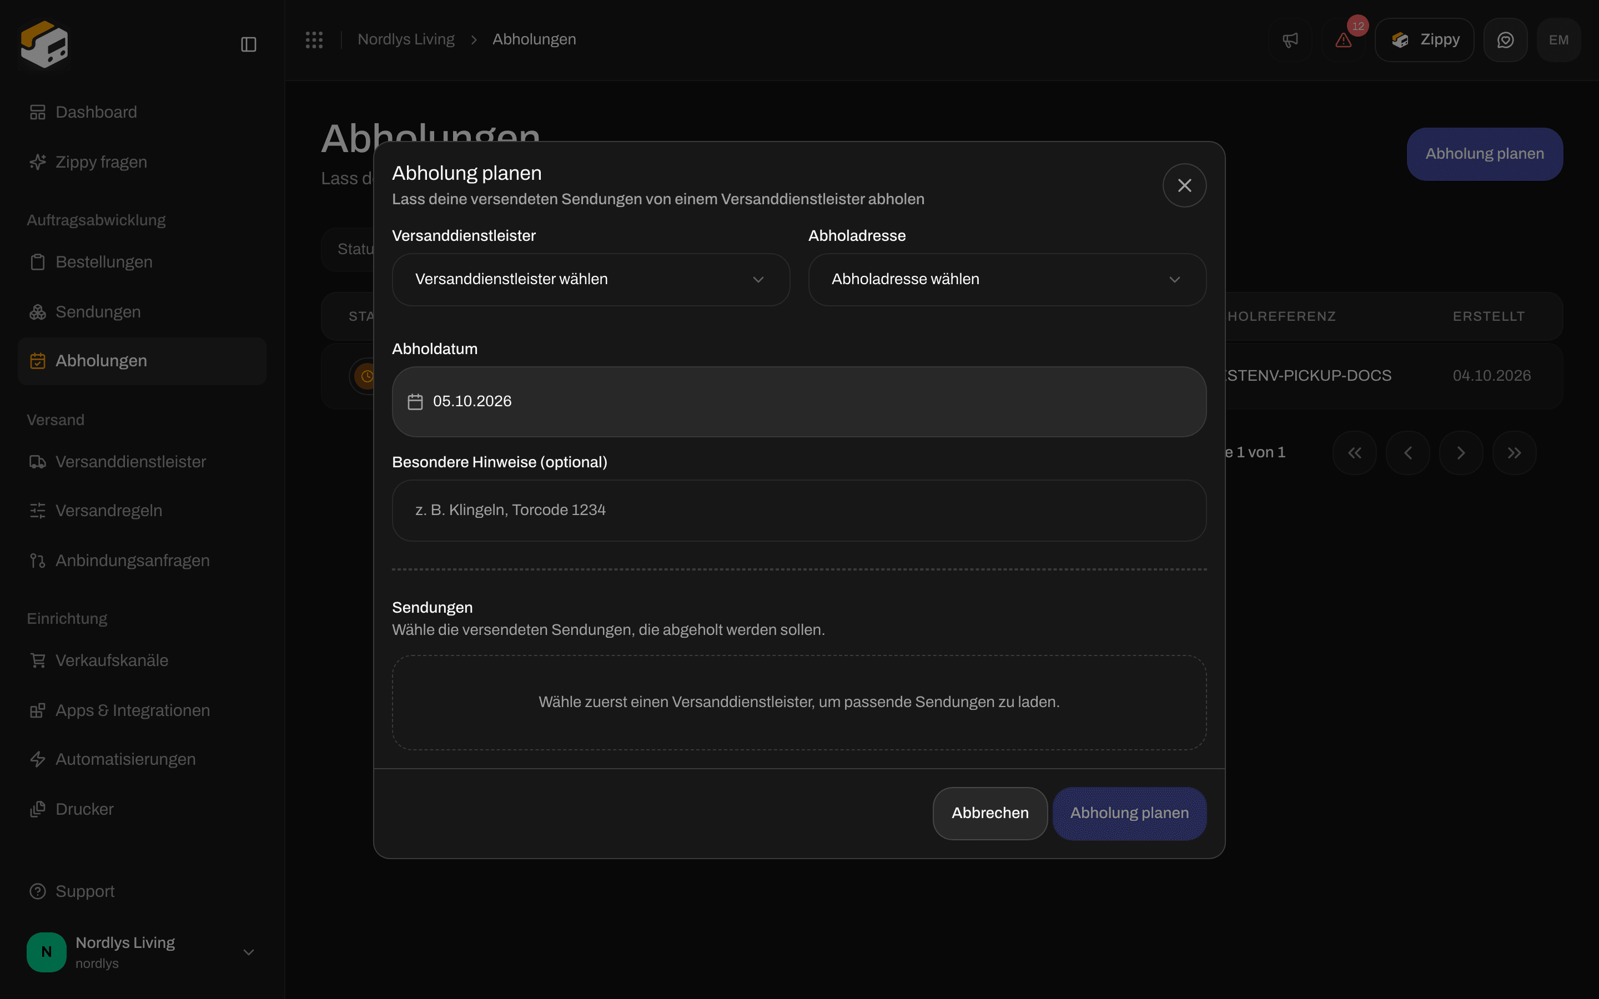Open Dashboard in sidebar
The image size is (1599, 999).
coord(142,112)
